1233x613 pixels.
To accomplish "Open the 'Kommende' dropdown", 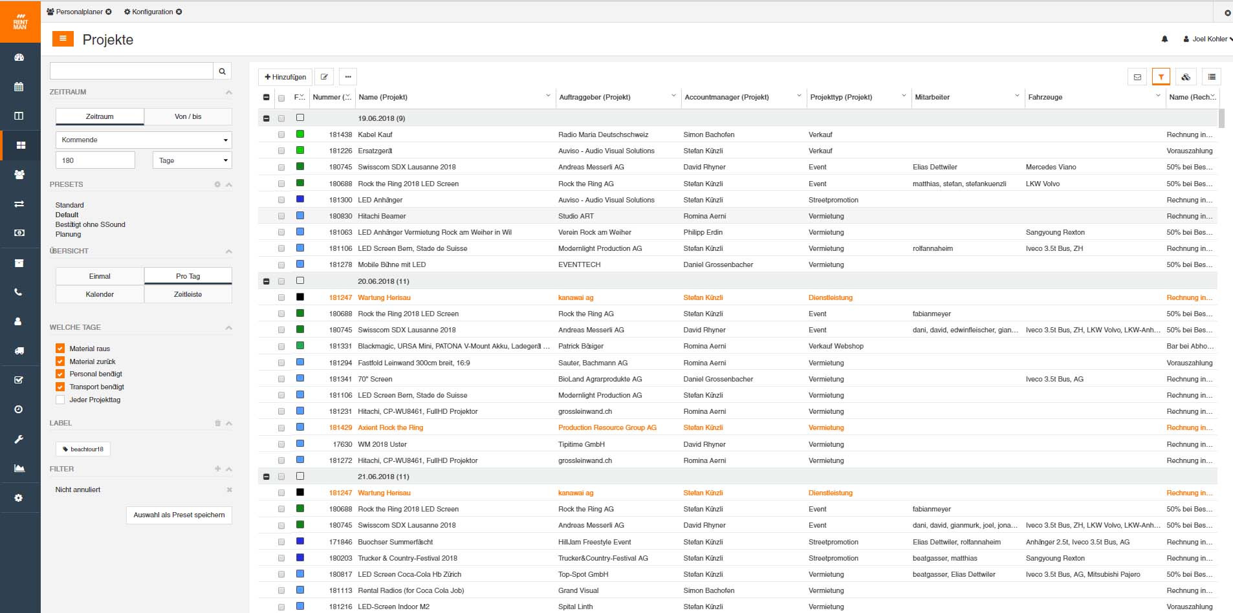I will [x=144, y=140].
